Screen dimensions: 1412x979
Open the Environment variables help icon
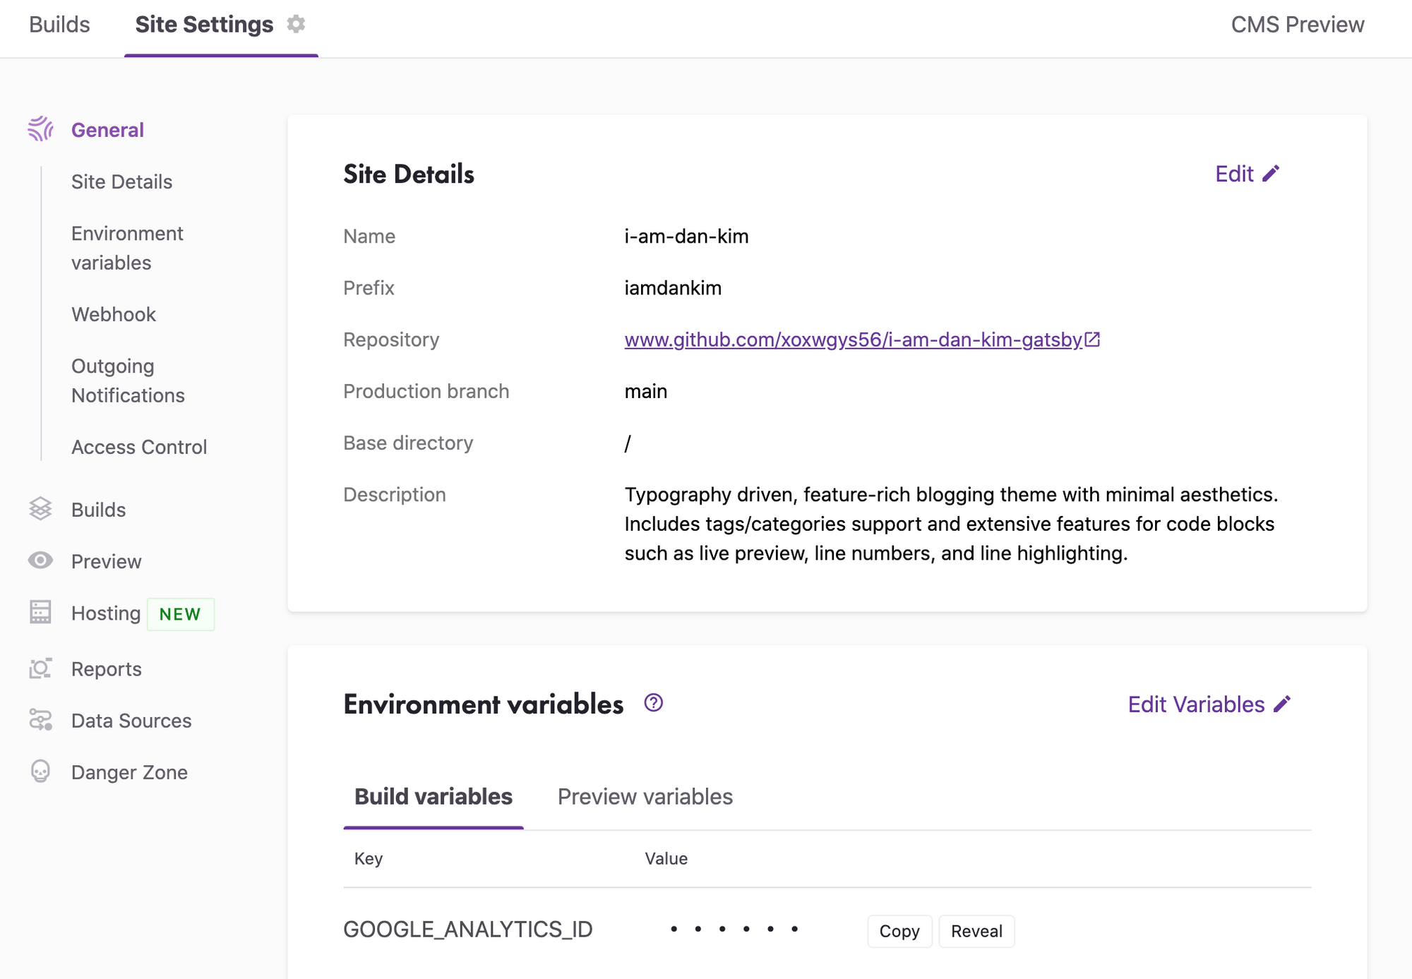653,703
